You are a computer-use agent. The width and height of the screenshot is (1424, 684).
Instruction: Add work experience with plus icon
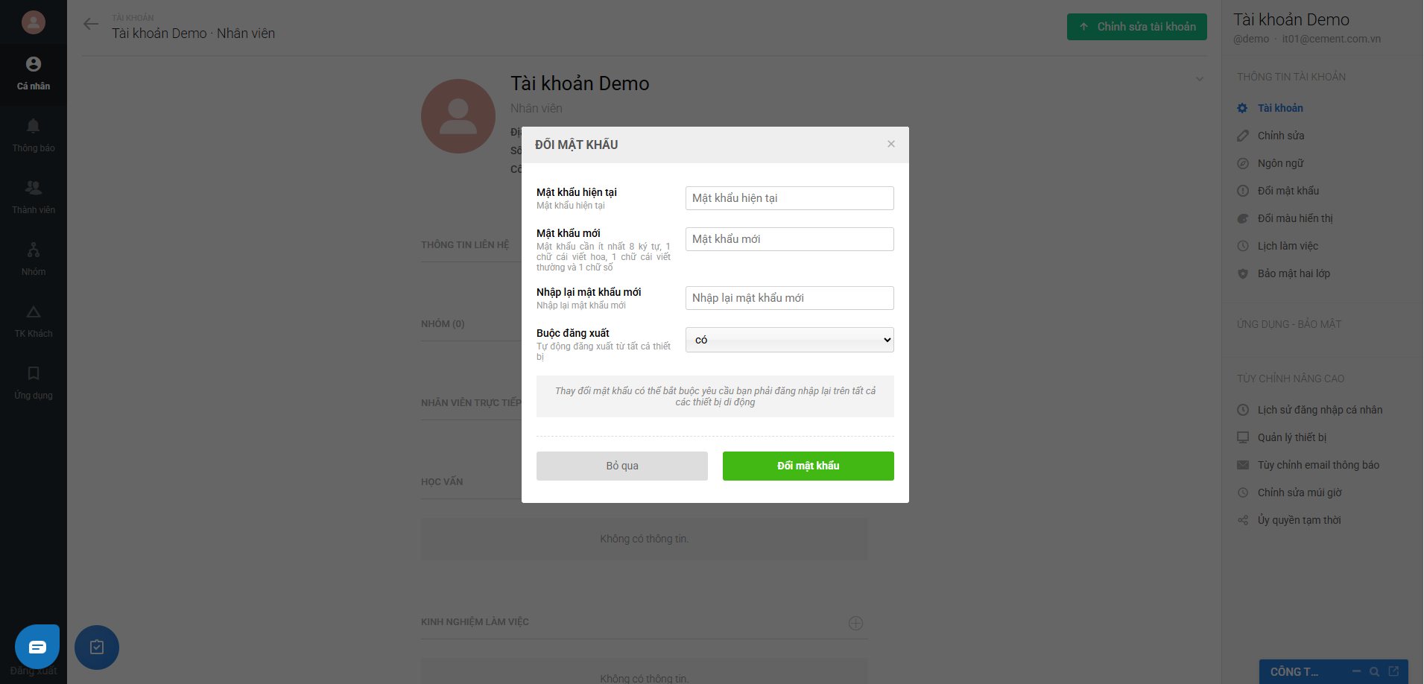click(855, 623)
